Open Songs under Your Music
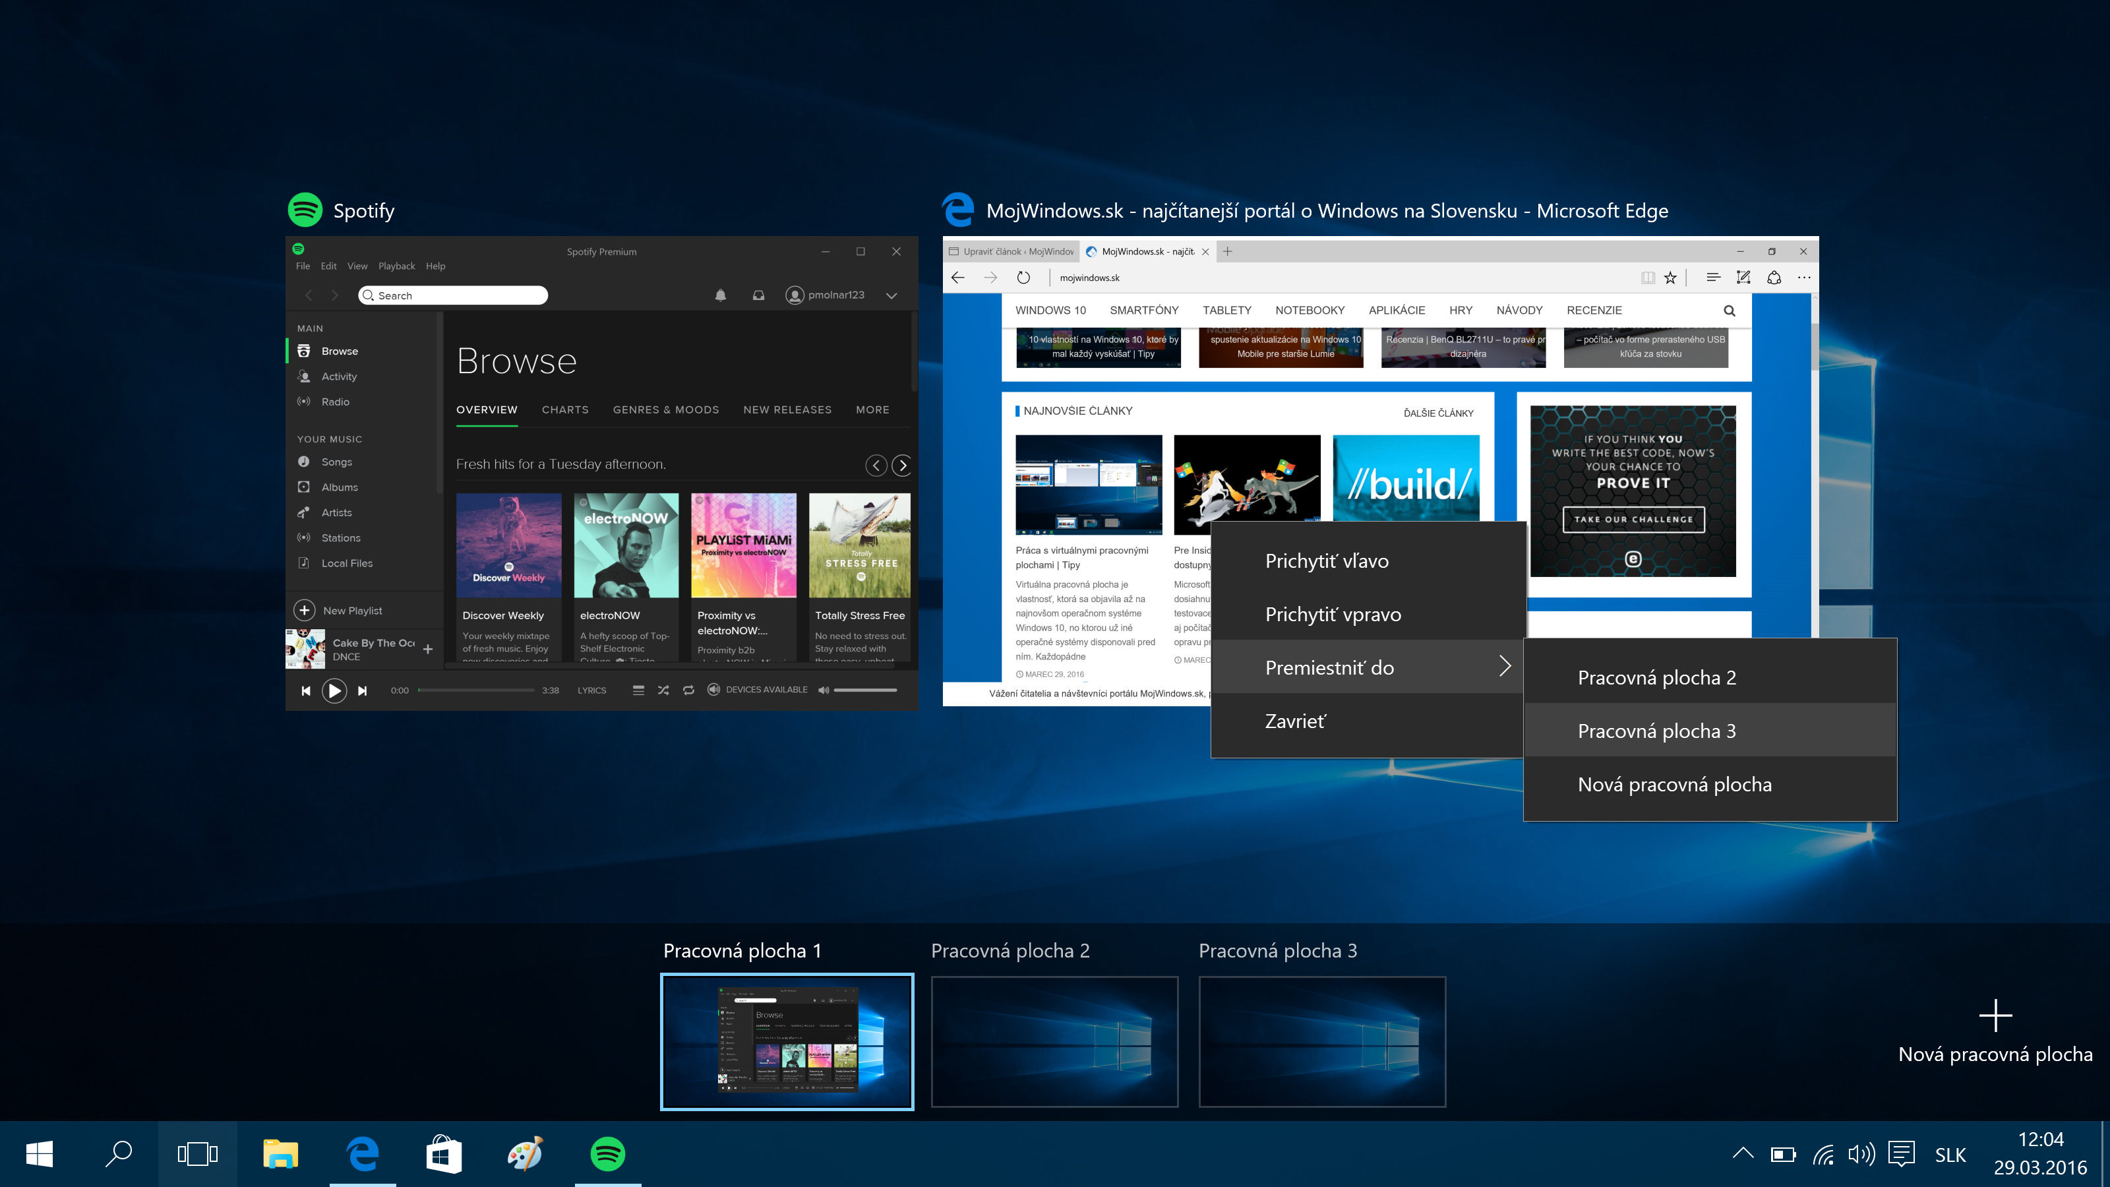2110x1187 pixels. [x=325, y=462]
